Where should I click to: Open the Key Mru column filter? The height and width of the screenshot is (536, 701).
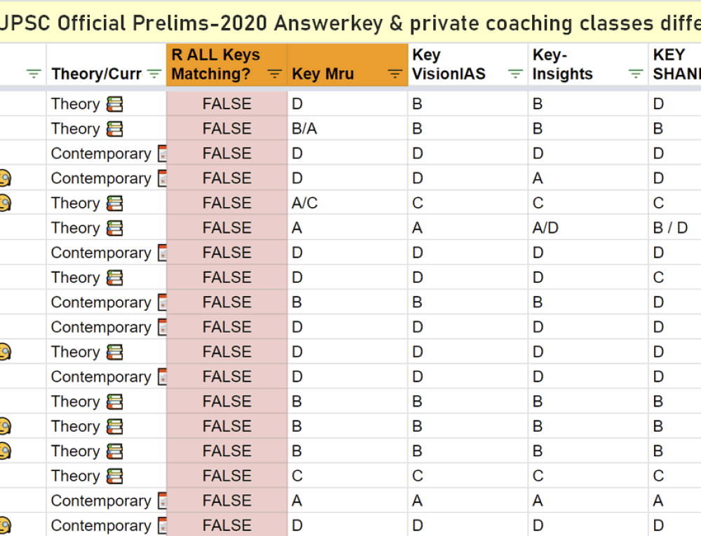point(395,74)
